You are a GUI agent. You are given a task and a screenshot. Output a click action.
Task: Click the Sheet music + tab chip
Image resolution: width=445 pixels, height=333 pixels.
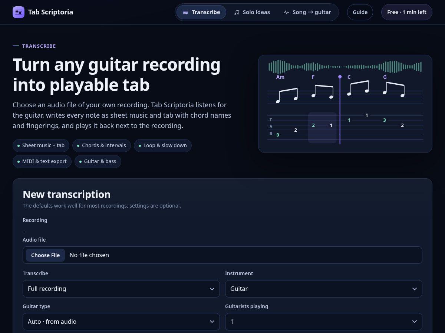(41, 145)
